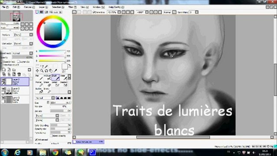Choose the Deselect pen tool
277x156 pixels.
click(x=64, y=84)
